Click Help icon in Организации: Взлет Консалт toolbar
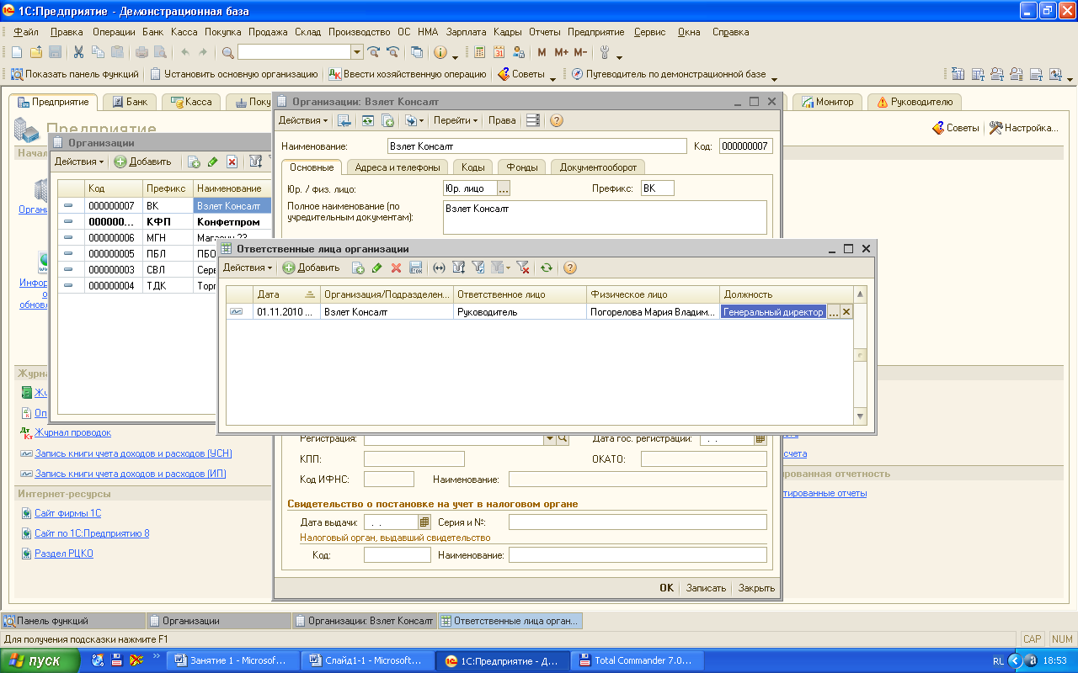Image resolution: width=1078 pixels, height=673 pixels. click(x=556, y=120)
